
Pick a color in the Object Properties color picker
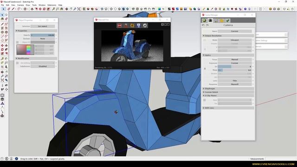pyautogui.click(x=26, y=50)
